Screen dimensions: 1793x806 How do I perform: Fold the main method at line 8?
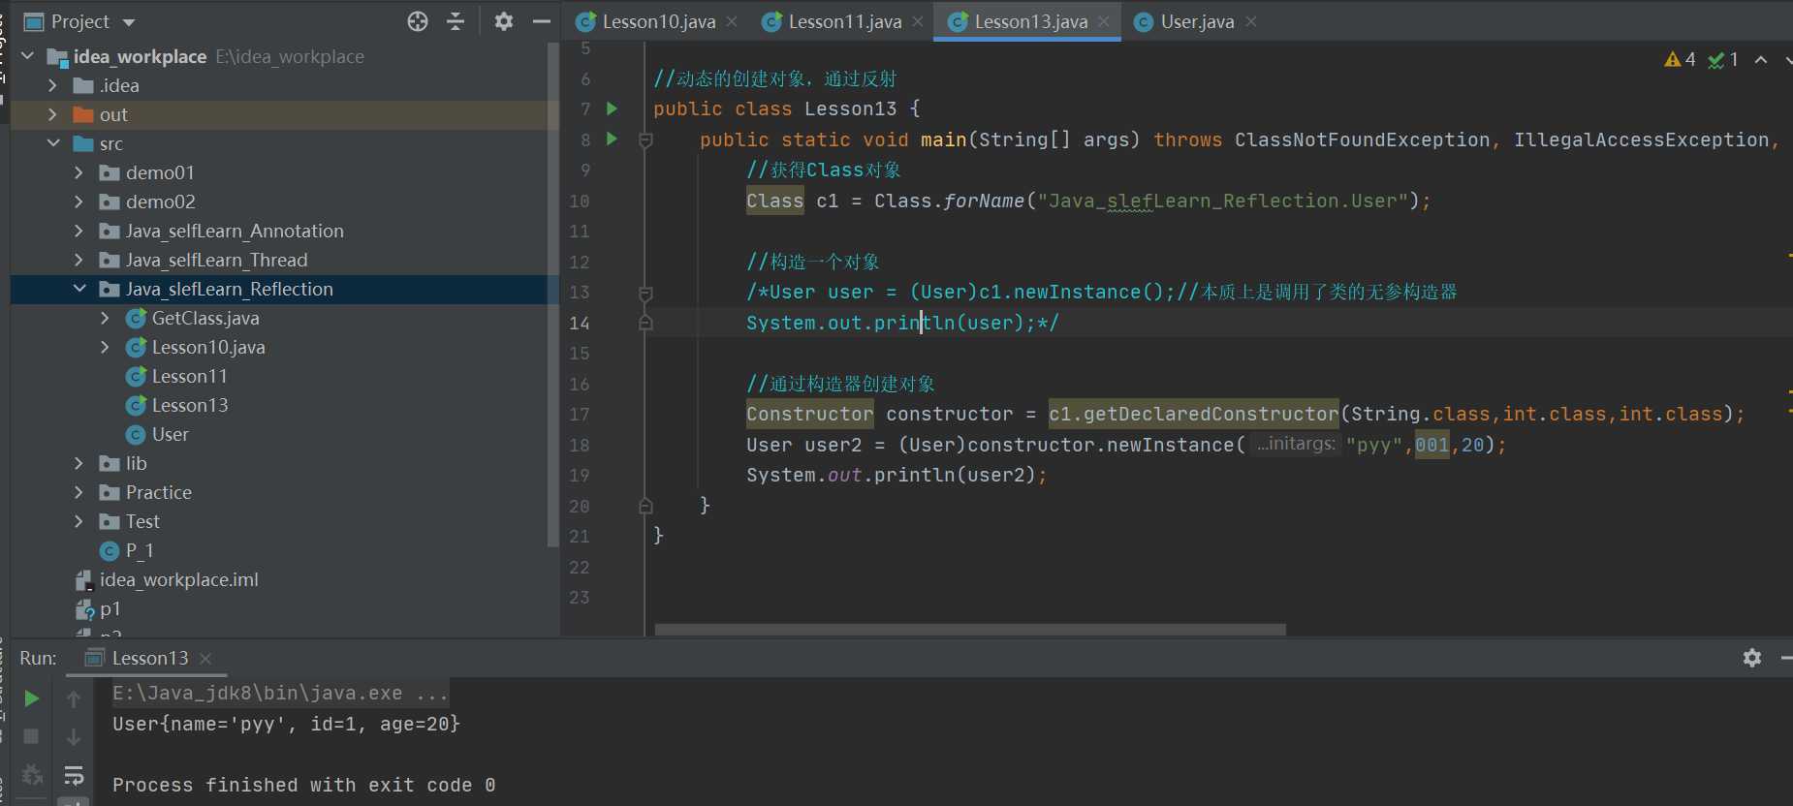point(645,139)
